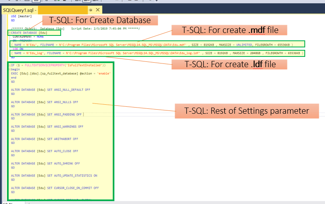This screenshot has width=325, height=204.
Task: Close the SQLQuery1.sql query tab
Action: tap(98, 9)
